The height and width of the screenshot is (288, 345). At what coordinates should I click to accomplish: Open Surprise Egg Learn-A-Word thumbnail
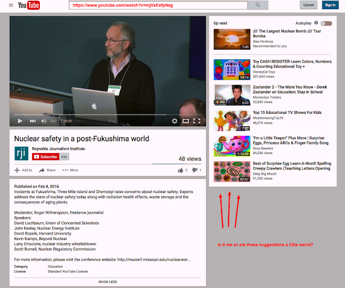pyautogui.click(x=232, y=172)
